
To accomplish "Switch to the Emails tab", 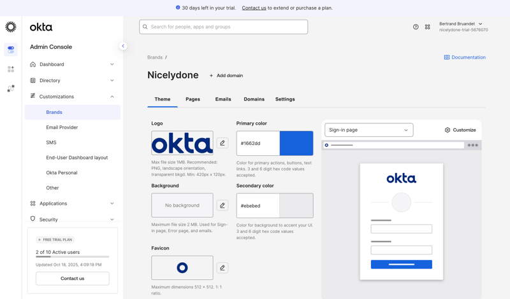I will [223, 99].
